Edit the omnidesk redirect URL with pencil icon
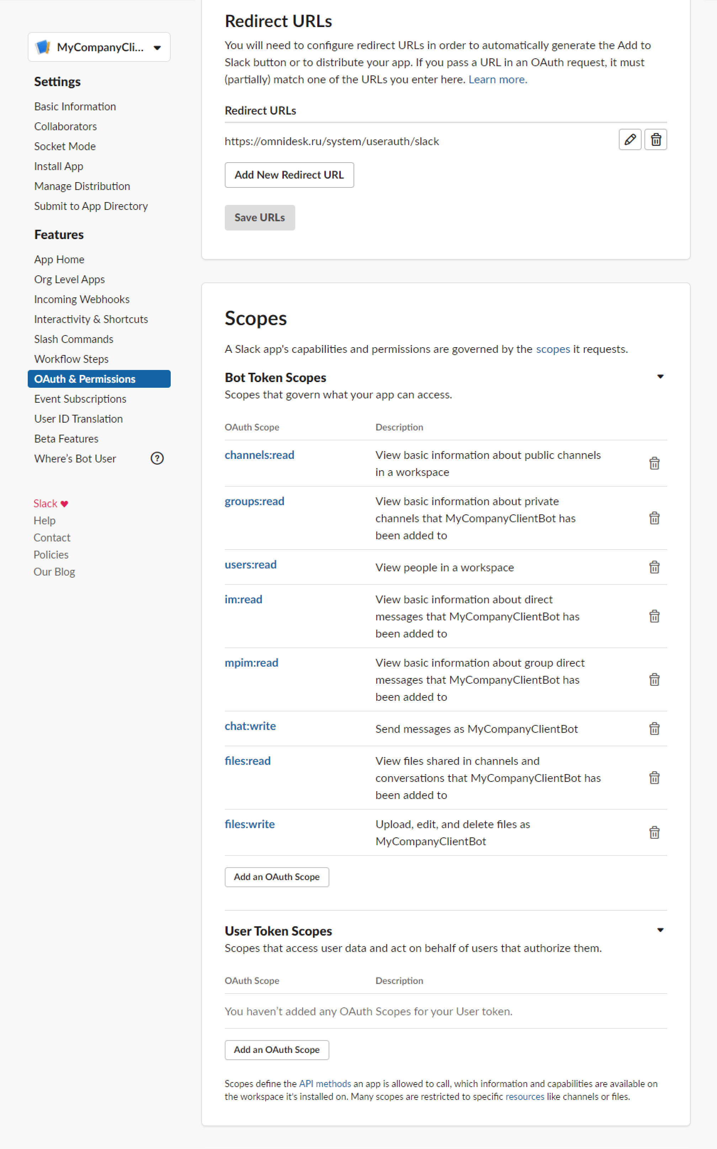 tap(630, 139)
